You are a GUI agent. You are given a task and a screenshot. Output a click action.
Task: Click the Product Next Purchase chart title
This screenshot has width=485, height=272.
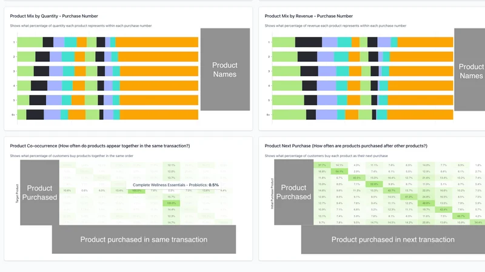coord(346,146)
